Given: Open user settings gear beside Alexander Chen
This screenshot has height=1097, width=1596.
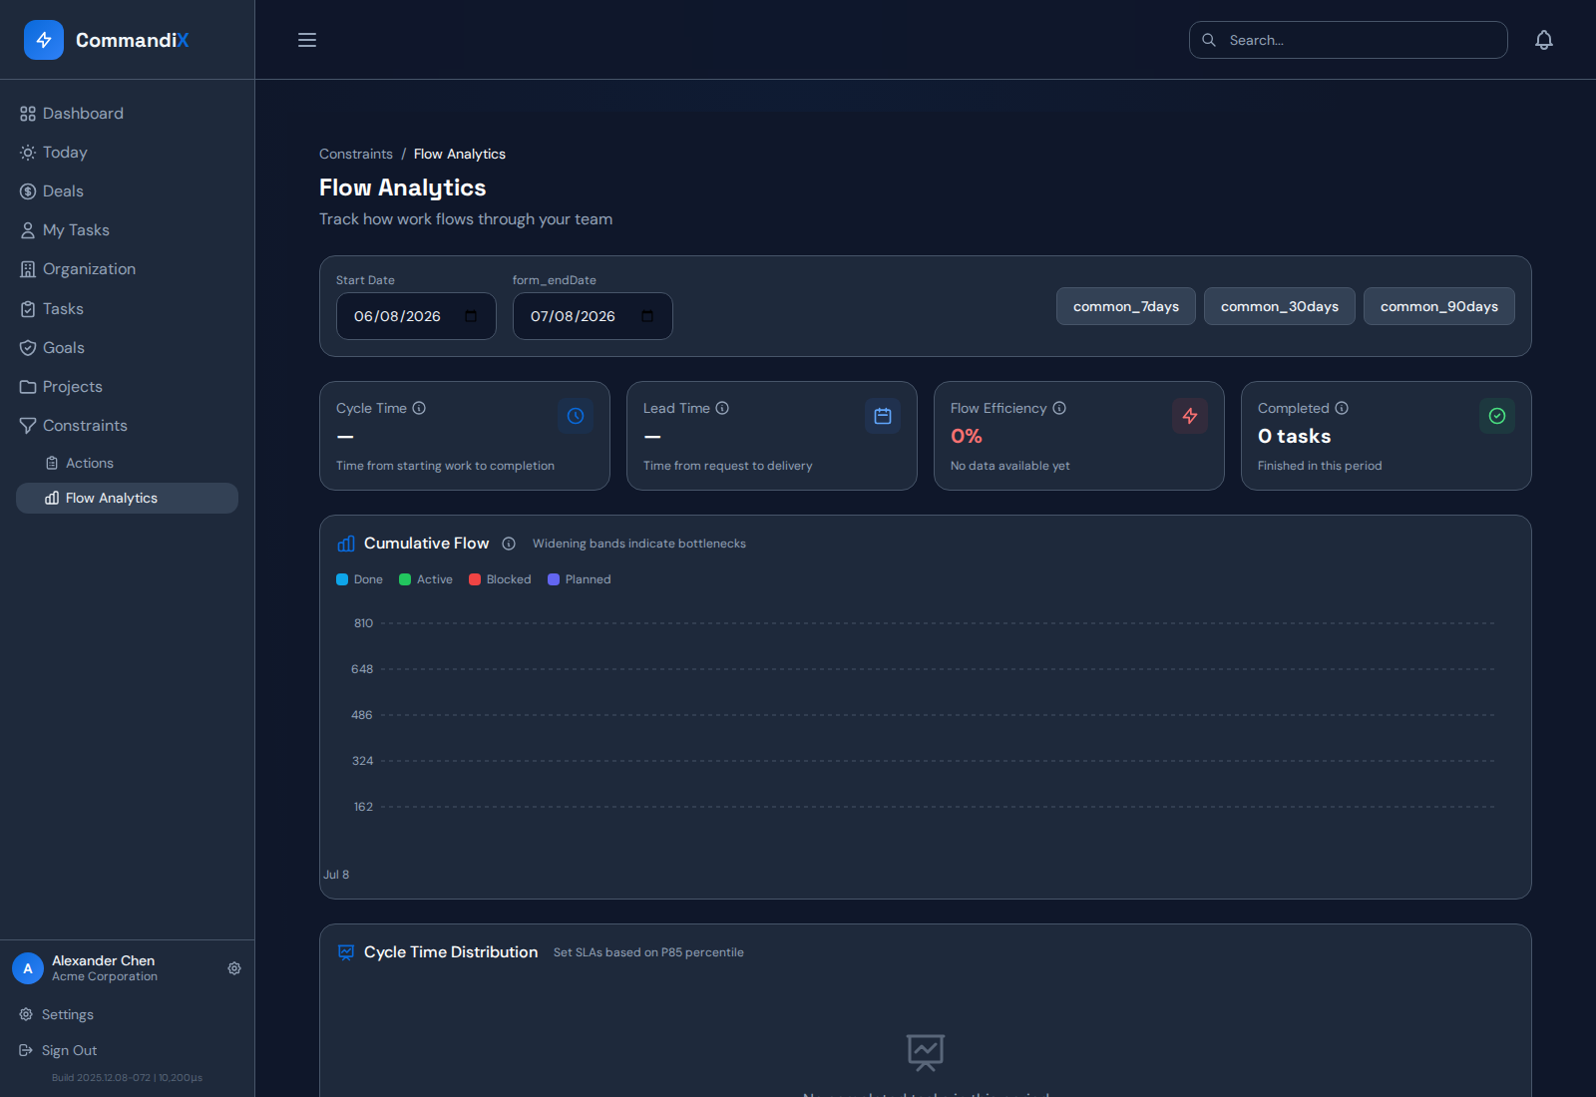Looking at the screenshot, I should point(234,968).
